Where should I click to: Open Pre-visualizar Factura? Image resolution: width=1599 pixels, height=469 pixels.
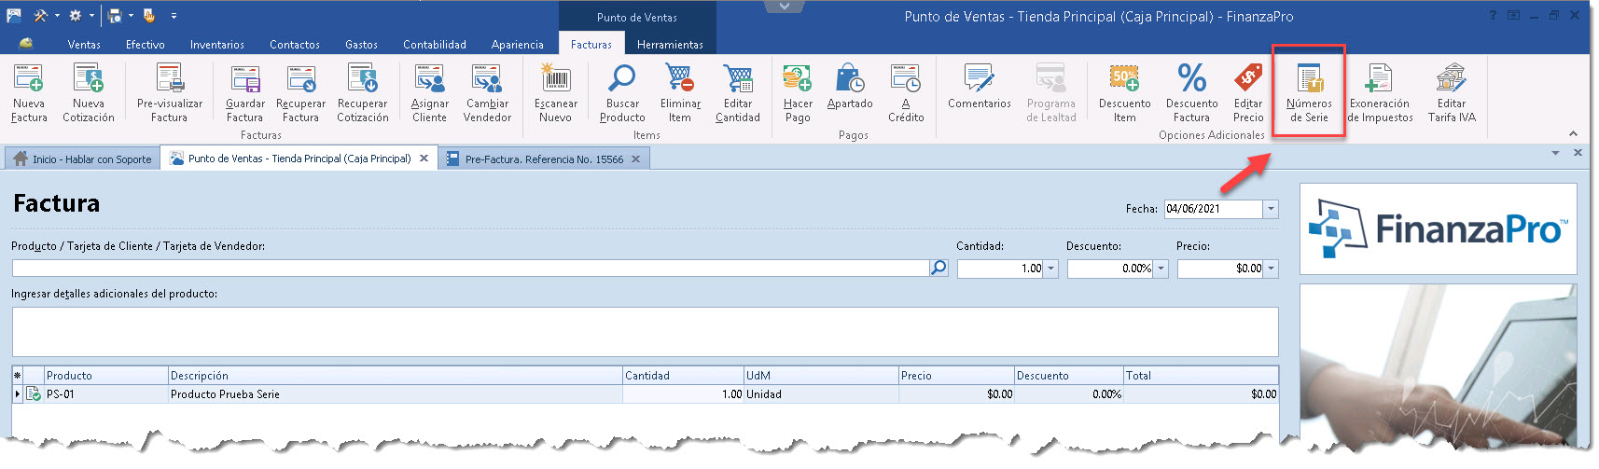(169, 93)
